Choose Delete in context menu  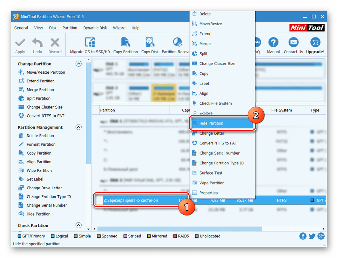point(222,14)
